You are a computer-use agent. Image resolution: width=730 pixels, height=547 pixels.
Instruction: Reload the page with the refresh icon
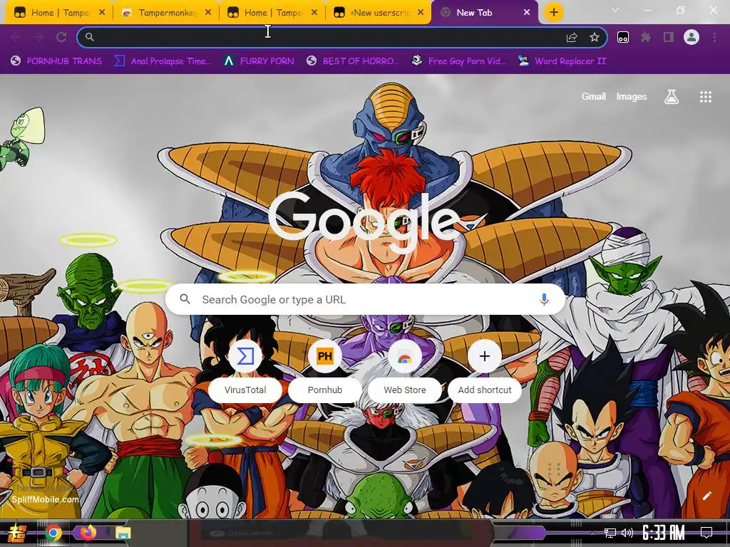[x=61, y=37]
